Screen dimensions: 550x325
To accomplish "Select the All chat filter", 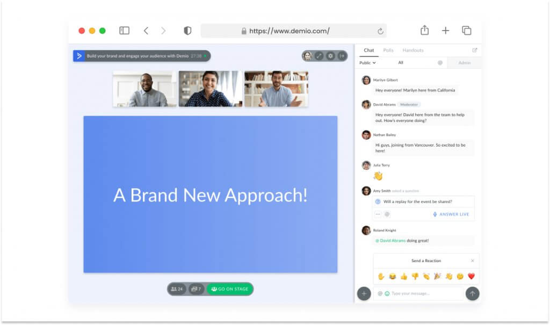I will [x=401, y=62].
